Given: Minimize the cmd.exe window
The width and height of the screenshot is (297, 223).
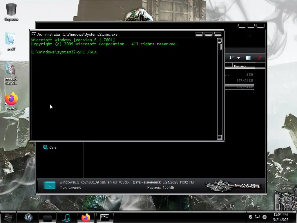Looking at the screenshot, I should tap(199, 34).
